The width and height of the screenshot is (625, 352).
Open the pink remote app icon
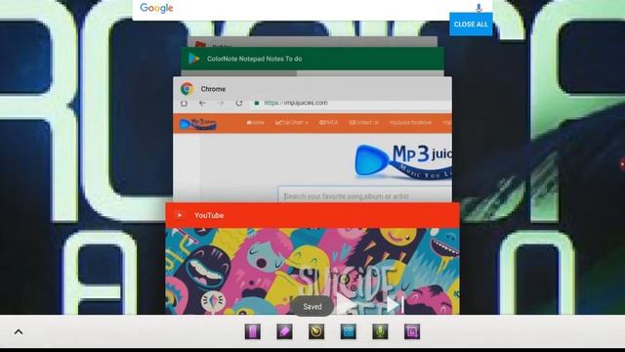(x=252, y=331)
